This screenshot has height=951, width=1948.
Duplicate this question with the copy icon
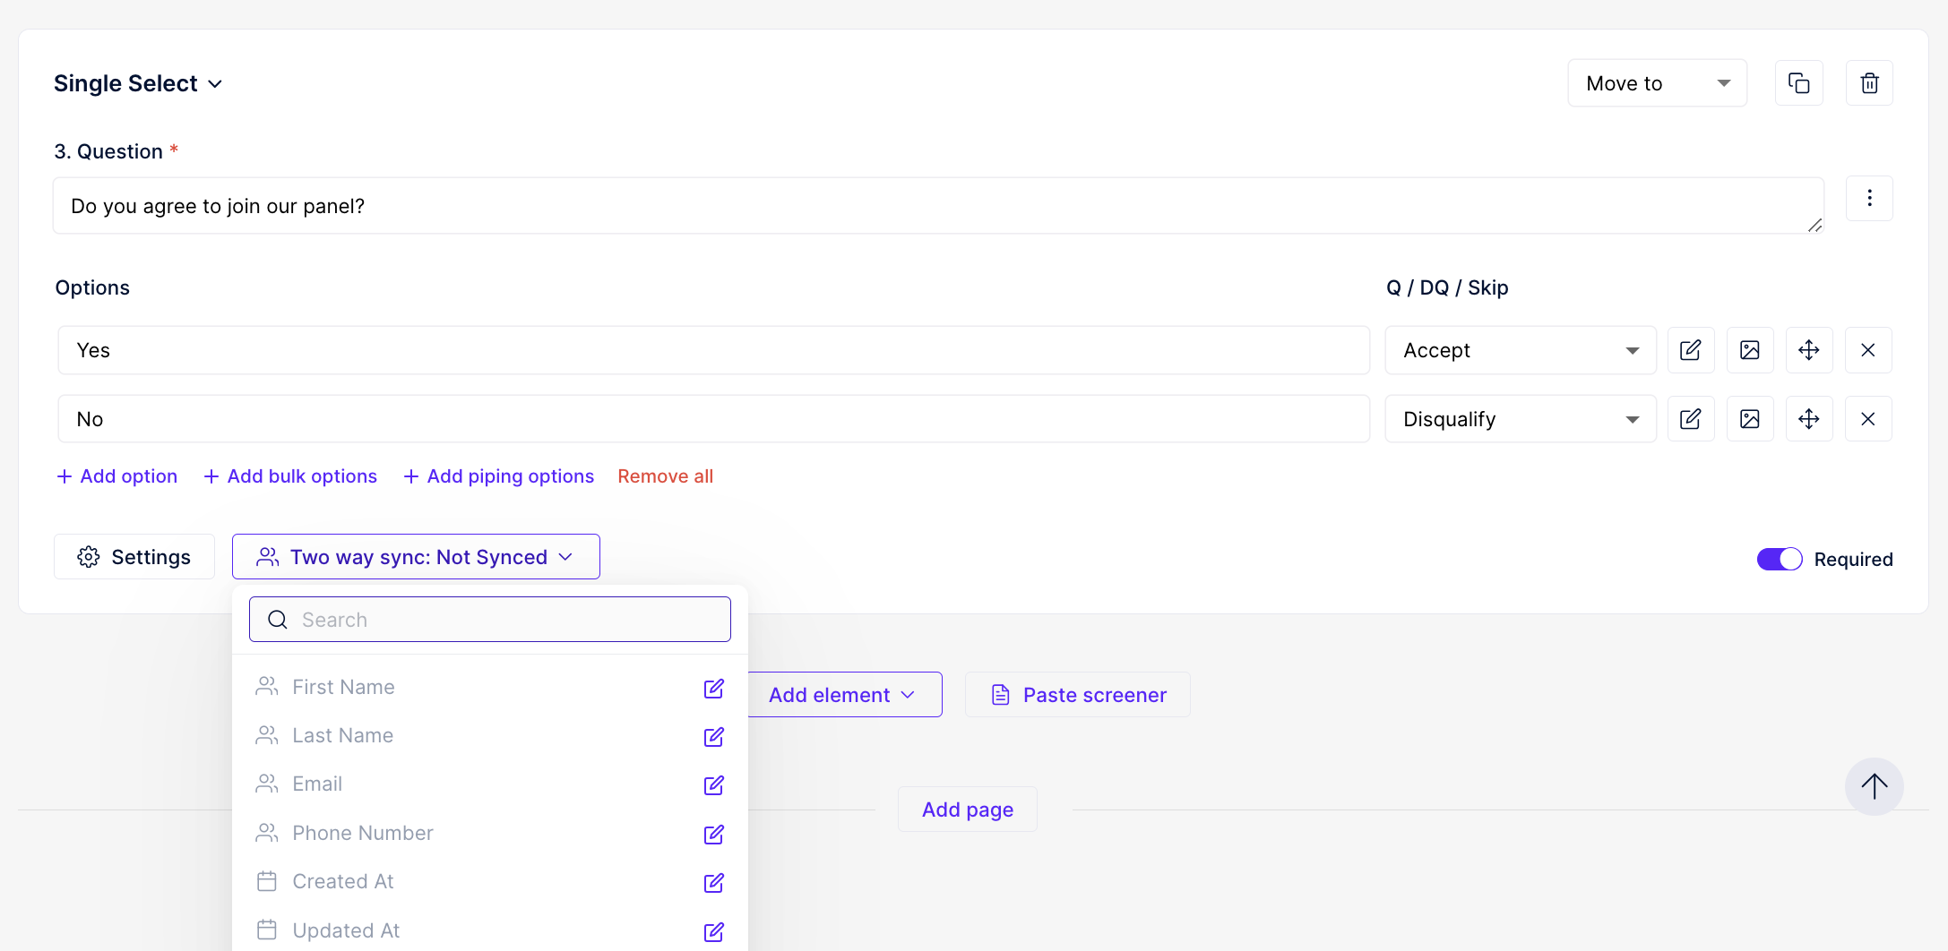[x=1798, y=83]
